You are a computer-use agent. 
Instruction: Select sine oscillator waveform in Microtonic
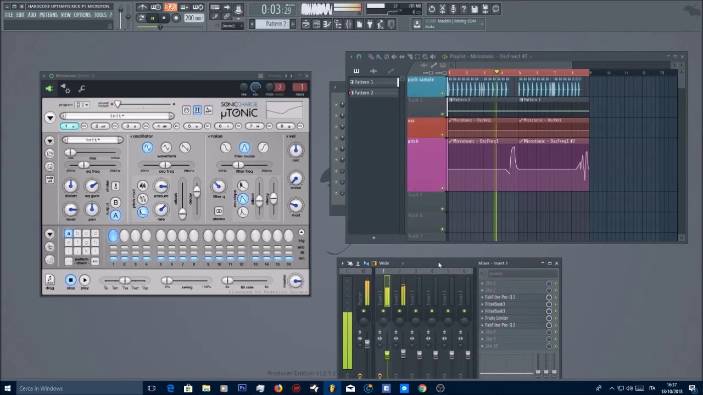147,148
